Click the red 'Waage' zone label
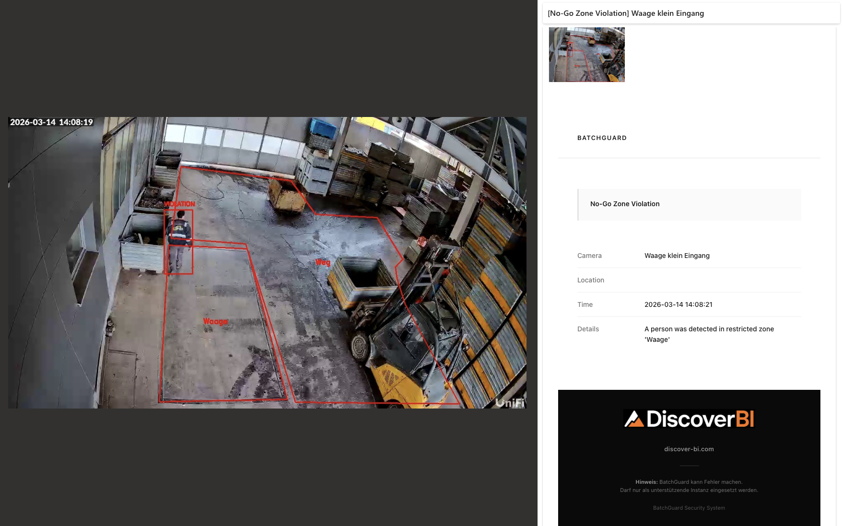The image size is (842, 526). (x=215, y=321)
